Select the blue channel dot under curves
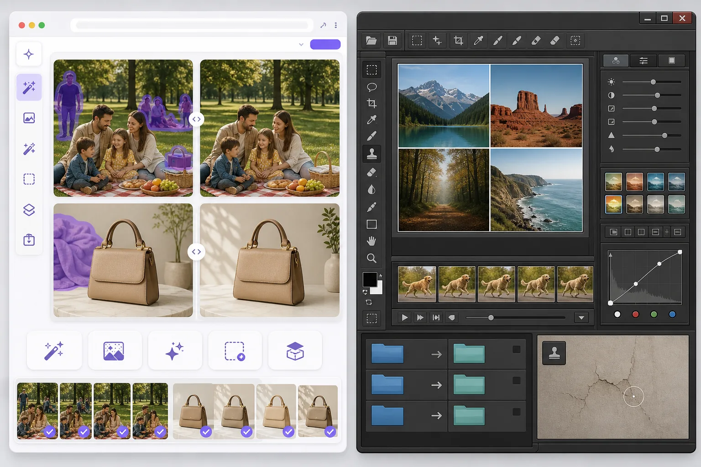 click(672, 314)
